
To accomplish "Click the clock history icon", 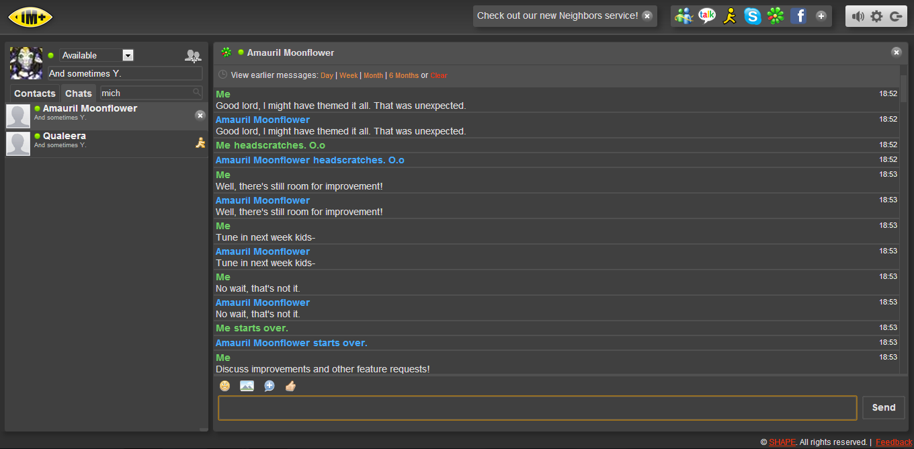I will (223, 75).
